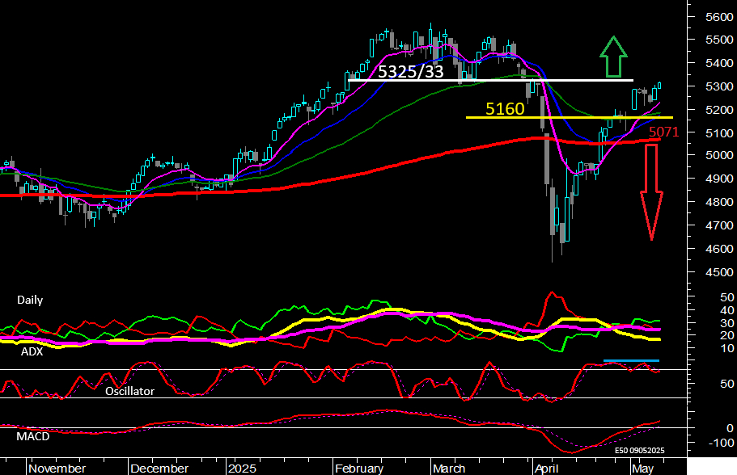Click the 0 value on MACD scale
The height and width of the screenshot is (475, 737).
click(x=730, y=428)
